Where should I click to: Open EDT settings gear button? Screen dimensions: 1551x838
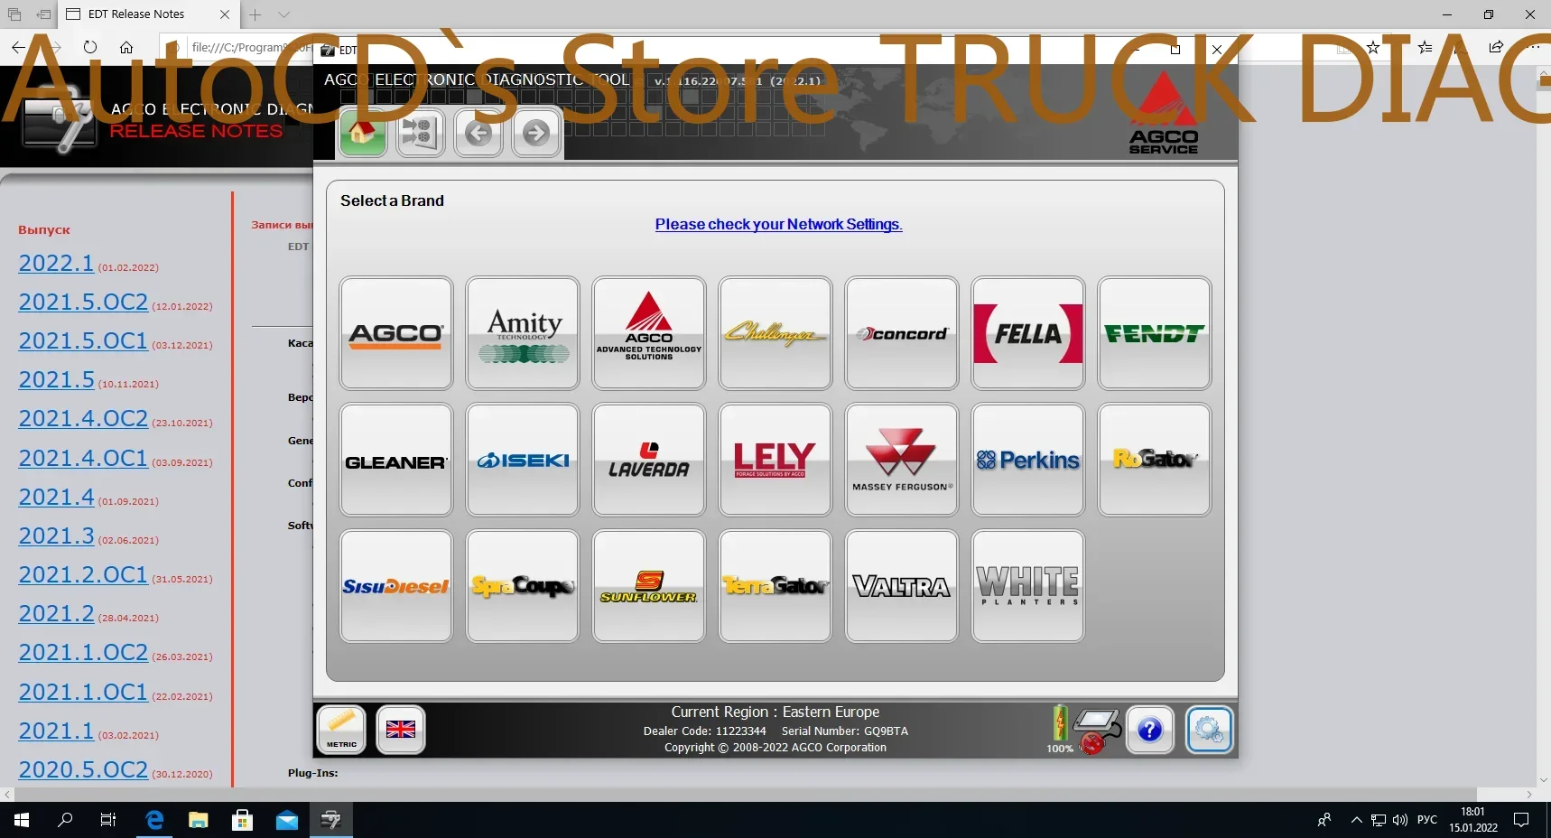tap(1209, 730)
